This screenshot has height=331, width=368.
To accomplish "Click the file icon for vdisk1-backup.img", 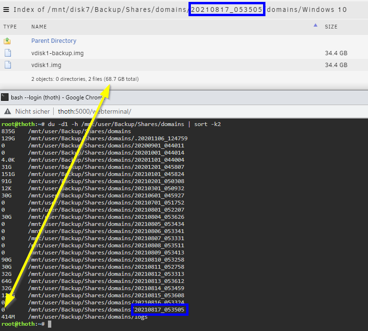I will (8, 53).
